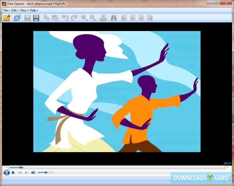This screenshot has height=186, width=234.
Task: Click the binoculars Find icon
Action: (x=114, y=18)
